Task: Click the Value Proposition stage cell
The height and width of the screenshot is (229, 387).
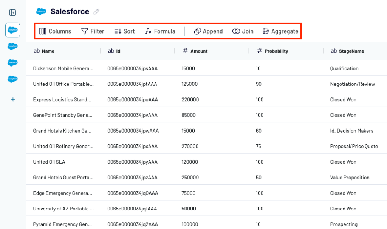Action: tap(350, 178)
